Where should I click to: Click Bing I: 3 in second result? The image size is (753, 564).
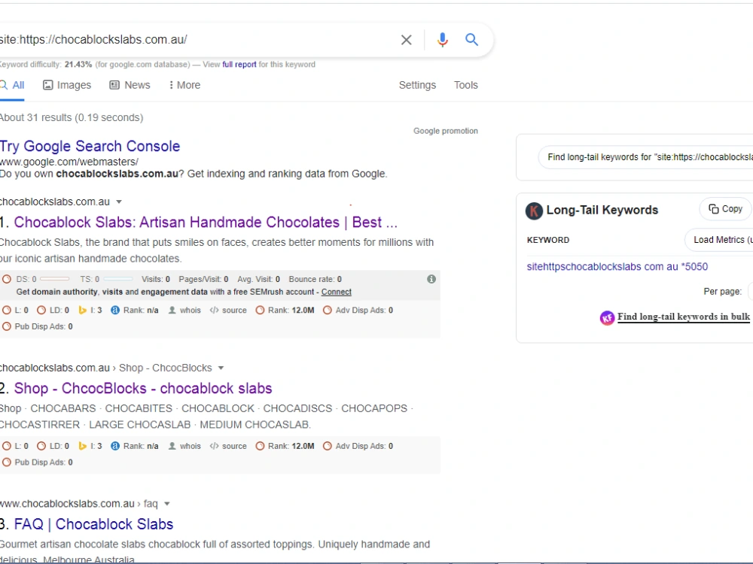point(90,446)
